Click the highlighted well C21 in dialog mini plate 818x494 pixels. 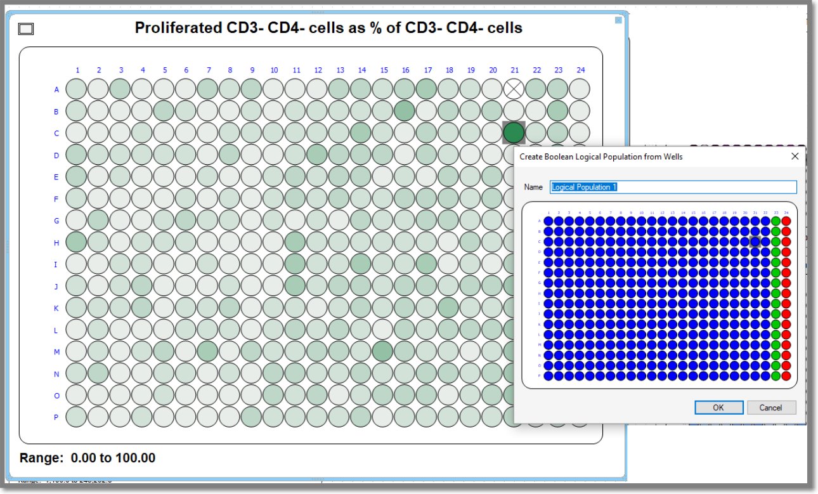[x=755, y=242]
